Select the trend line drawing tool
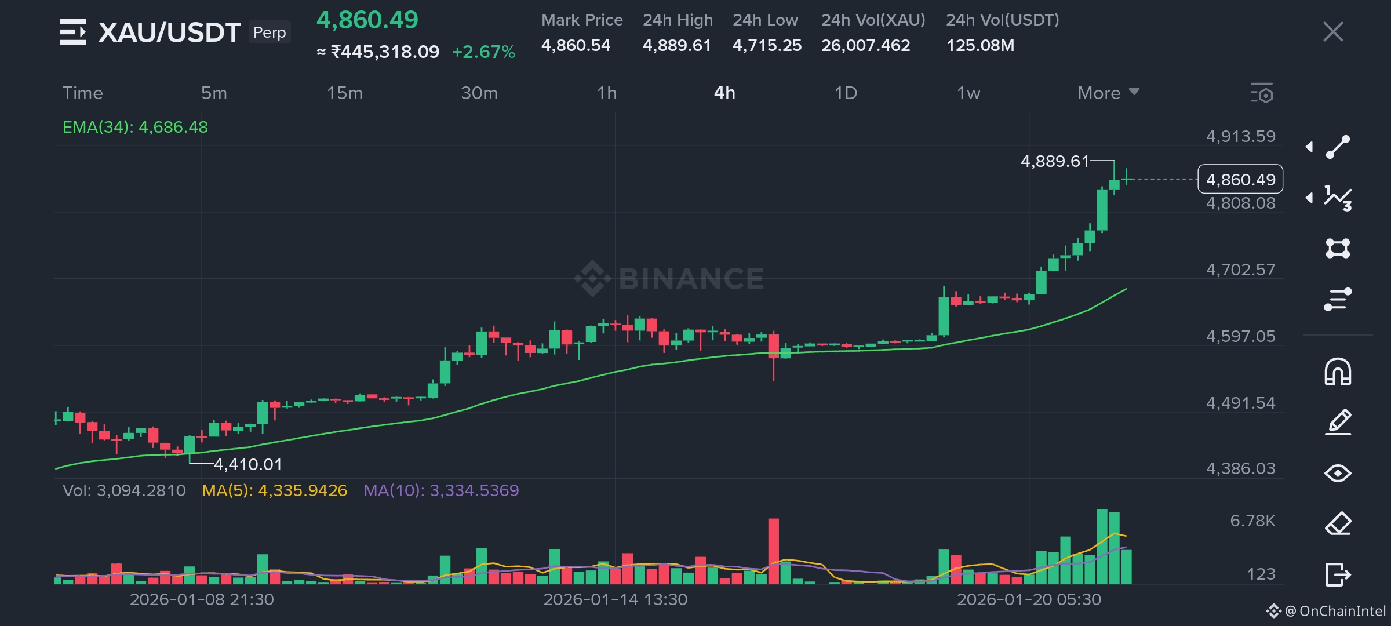1391x626 pixels. click(1338, 147)
